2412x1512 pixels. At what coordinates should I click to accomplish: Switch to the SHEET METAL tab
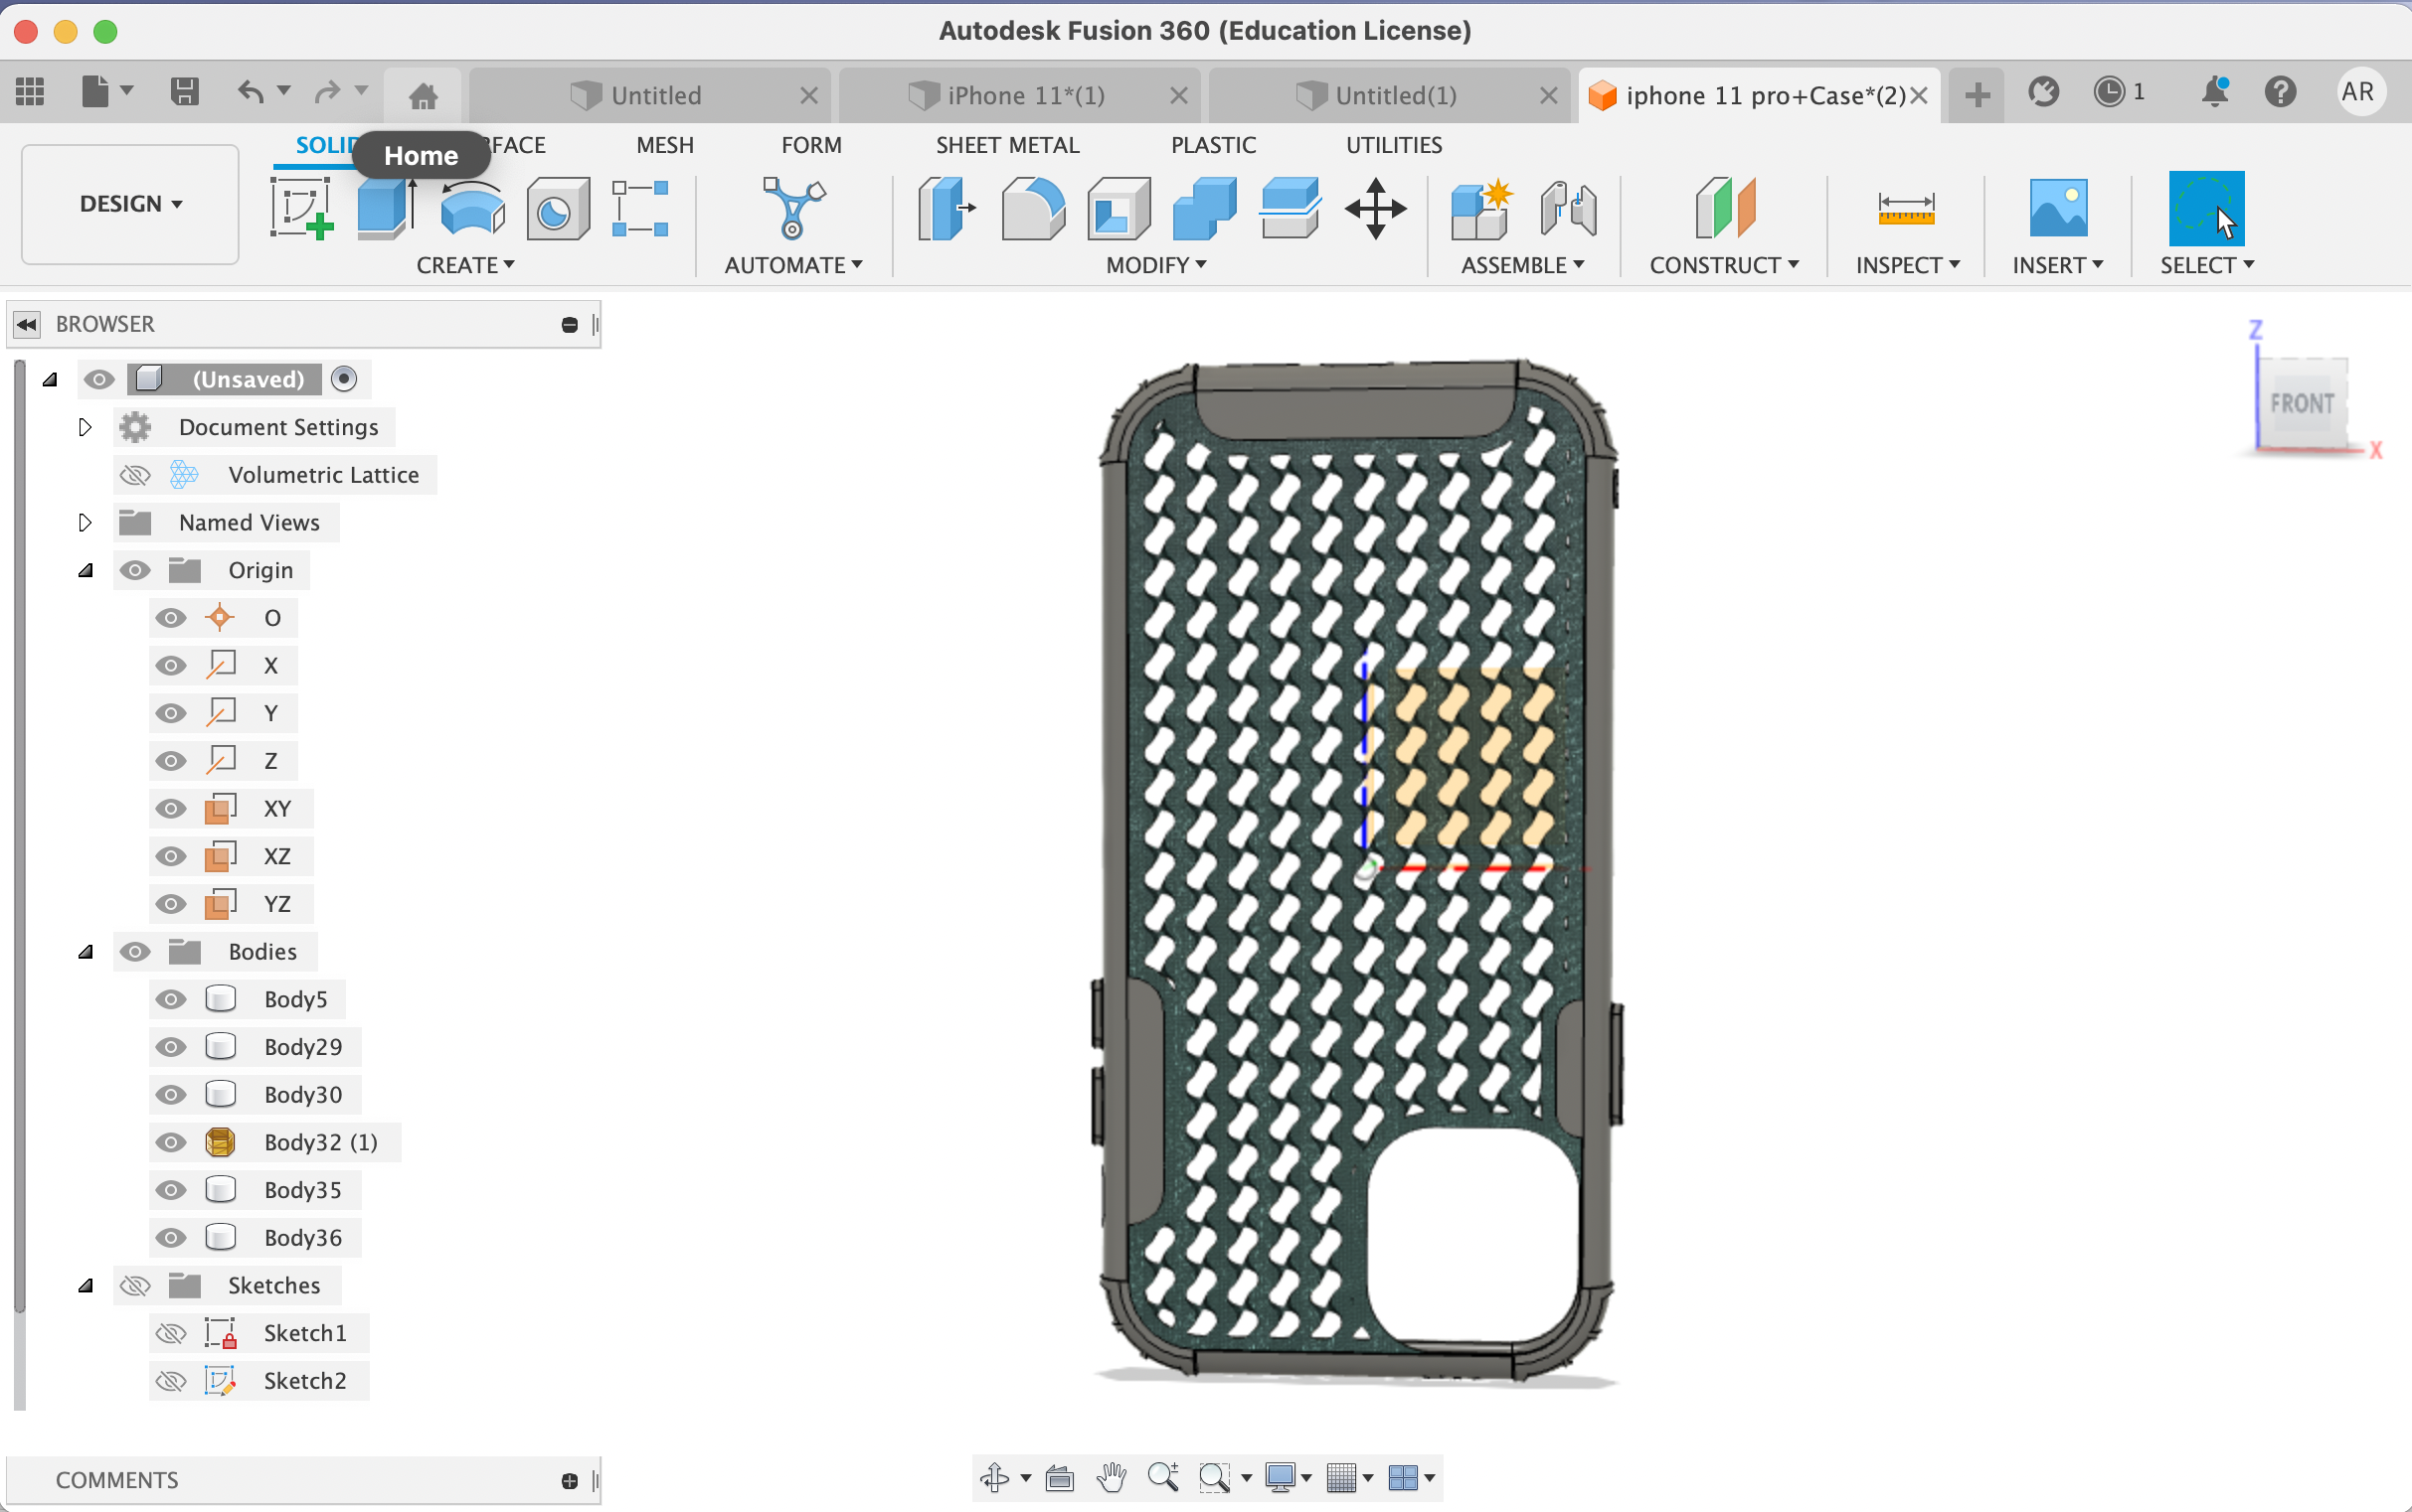click(x=1007, y=145)
